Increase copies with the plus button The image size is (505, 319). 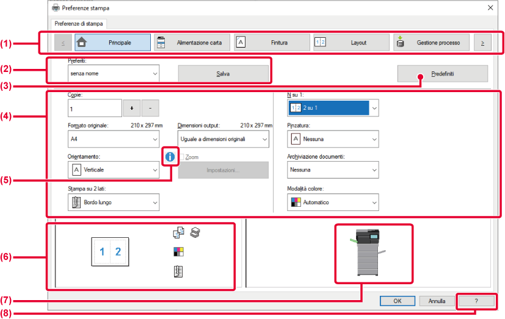point(131,108)
